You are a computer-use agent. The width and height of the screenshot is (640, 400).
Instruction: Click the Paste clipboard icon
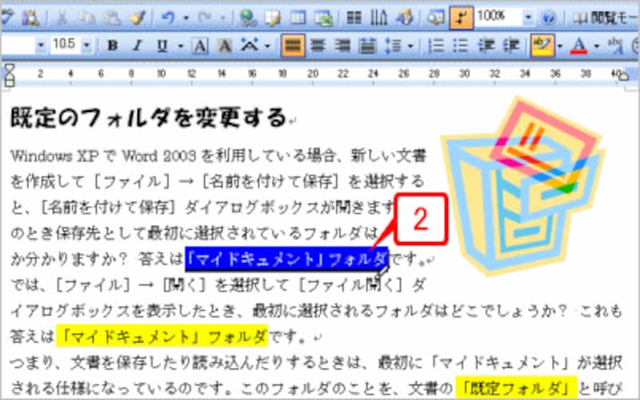coord(111,18)
